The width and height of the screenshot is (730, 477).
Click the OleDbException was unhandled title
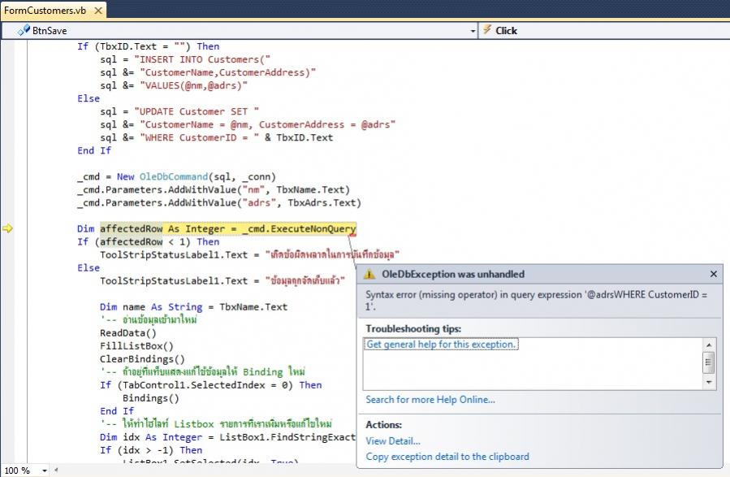453,275
